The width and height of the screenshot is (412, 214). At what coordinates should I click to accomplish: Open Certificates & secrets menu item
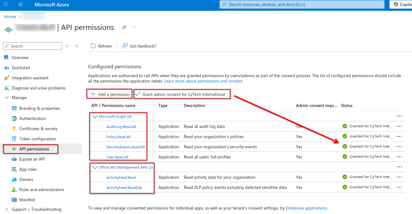coord(38,129)
